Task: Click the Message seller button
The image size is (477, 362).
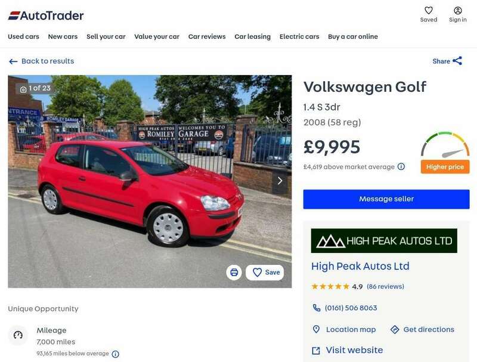Action: [386, 199]
